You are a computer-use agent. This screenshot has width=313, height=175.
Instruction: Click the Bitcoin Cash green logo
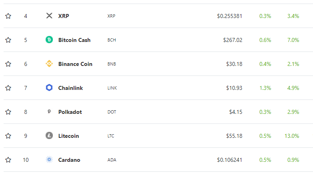pos(49,40)
